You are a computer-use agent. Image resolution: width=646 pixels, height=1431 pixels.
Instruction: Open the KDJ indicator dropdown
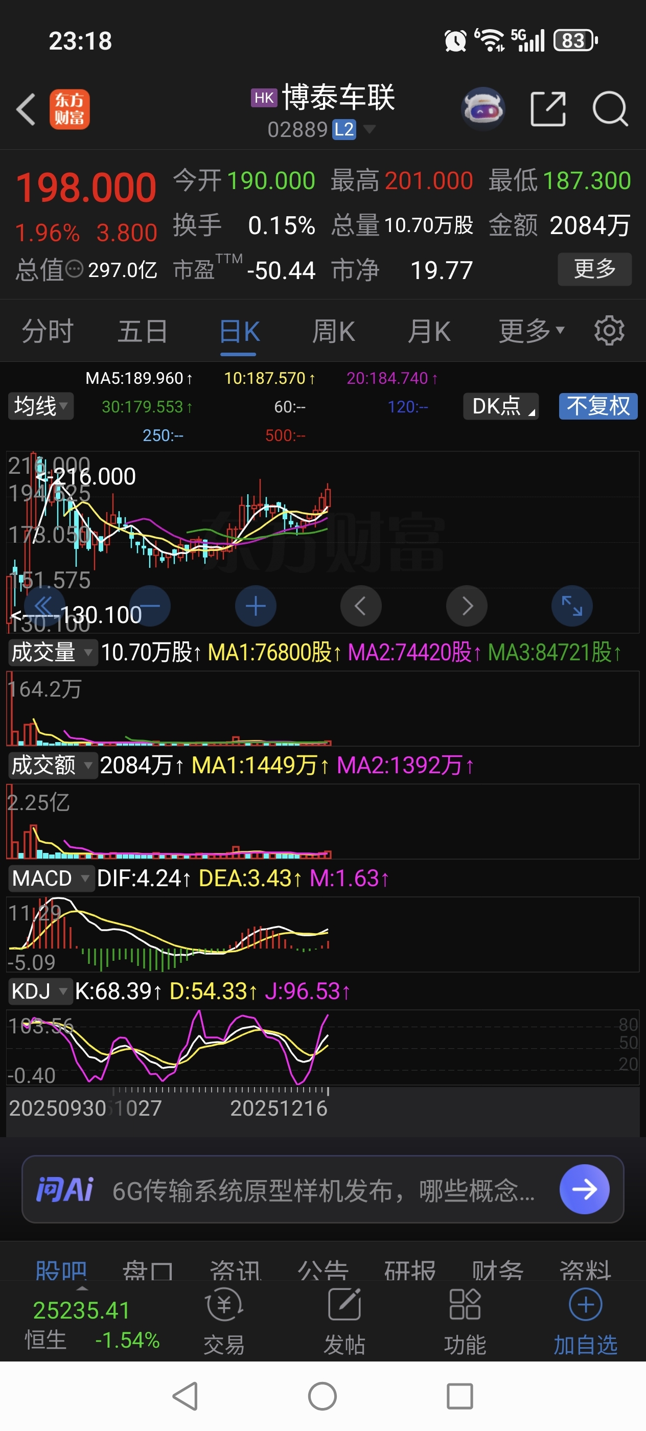click(x=40, y=991)
